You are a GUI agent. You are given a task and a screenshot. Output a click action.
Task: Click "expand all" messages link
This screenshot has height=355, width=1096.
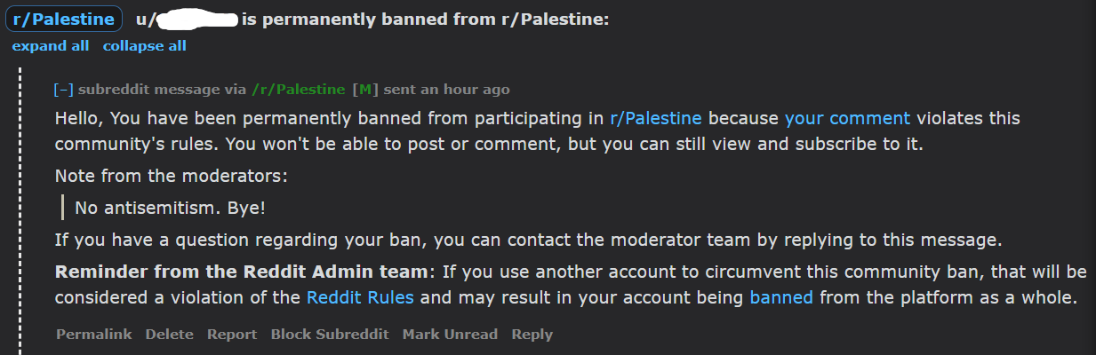pos(51,46)
